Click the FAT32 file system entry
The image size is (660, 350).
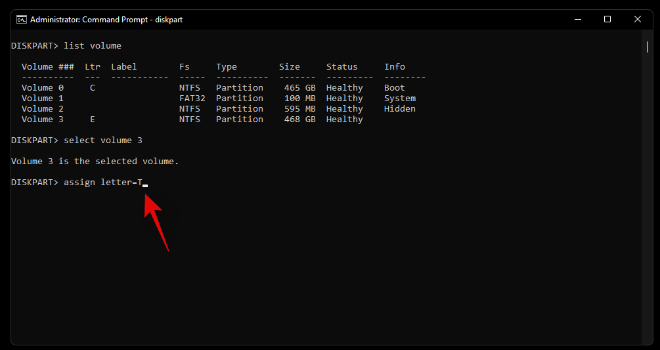click(192, 98)
